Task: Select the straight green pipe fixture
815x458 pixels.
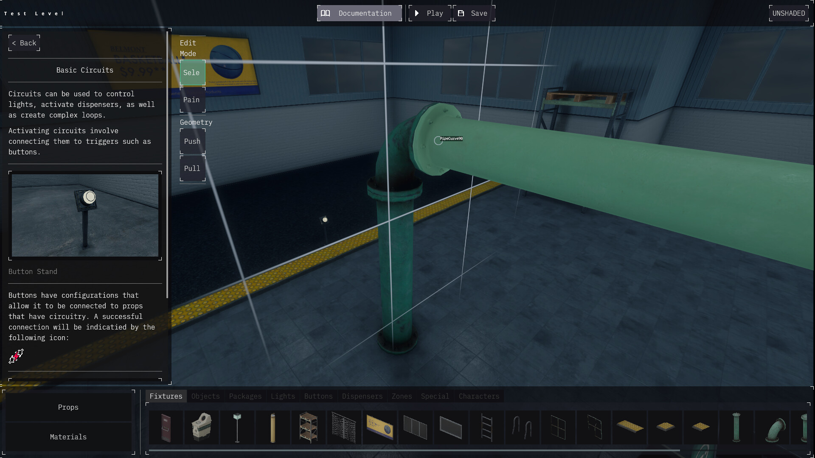Action: [736, 427]
